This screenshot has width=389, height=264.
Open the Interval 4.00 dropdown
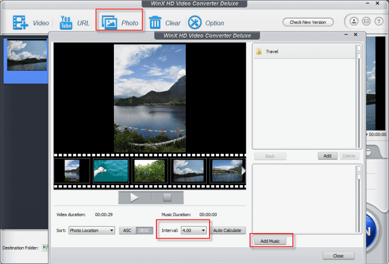[x=194, y=231]
